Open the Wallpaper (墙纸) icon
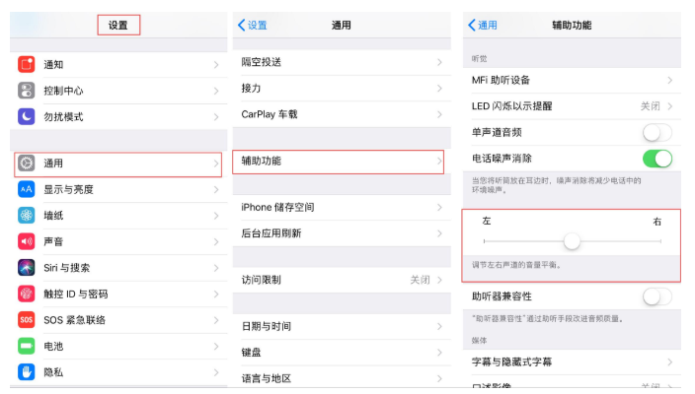Screen dimensions: 695x394 [x=27, y=216]
